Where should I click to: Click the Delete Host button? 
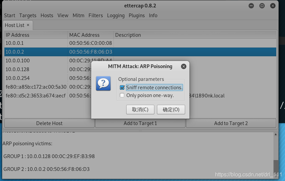(x=49, y=123)
